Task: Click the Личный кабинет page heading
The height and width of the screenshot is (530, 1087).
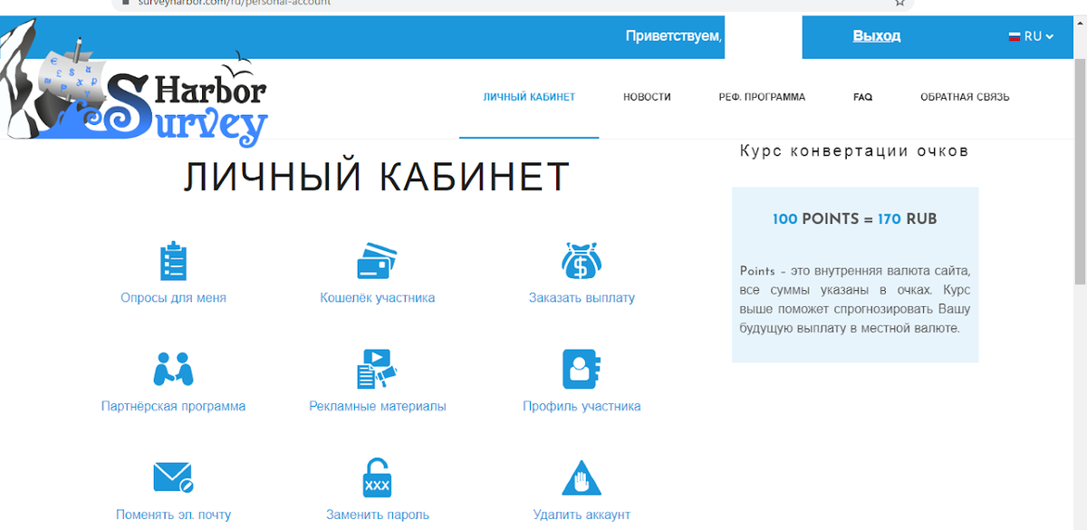Action: 377,177
